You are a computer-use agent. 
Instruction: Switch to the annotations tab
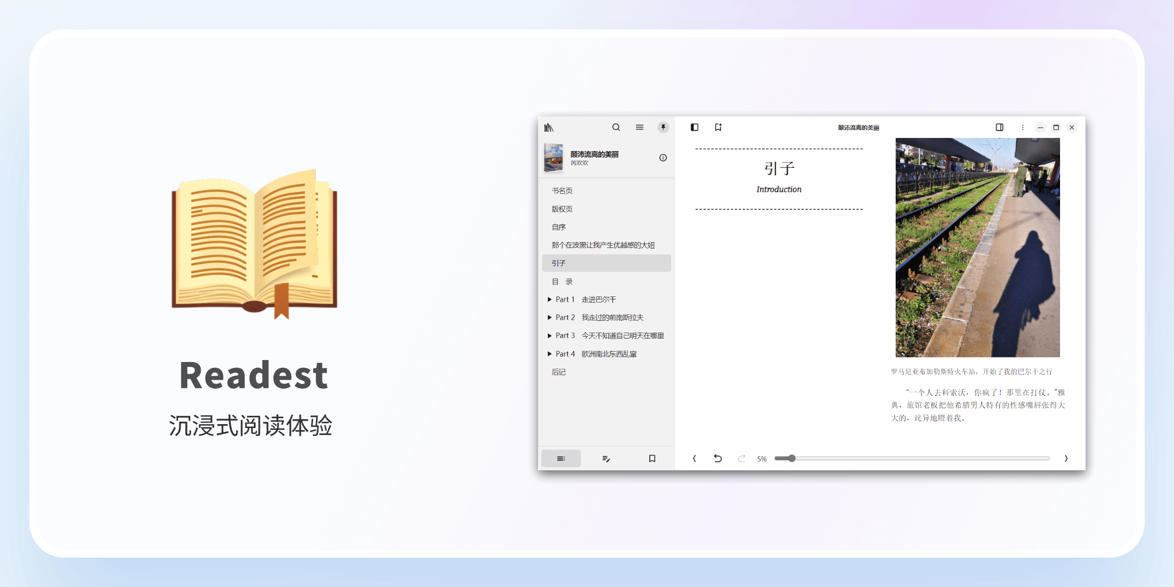(x=606, y=458)
